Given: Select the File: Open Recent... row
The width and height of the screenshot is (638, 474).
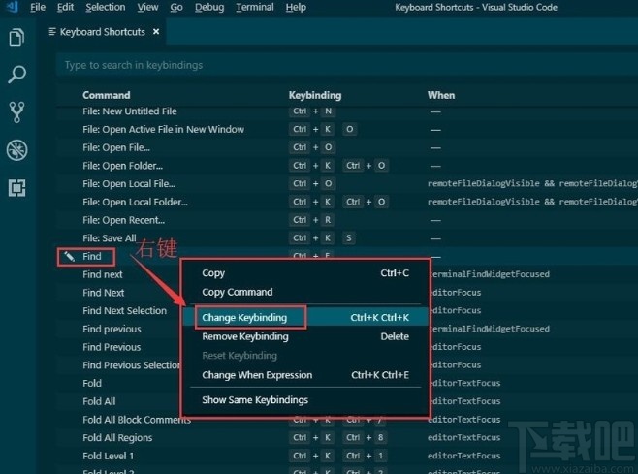Looking at the screenshot, I should (x=347, y=220).
